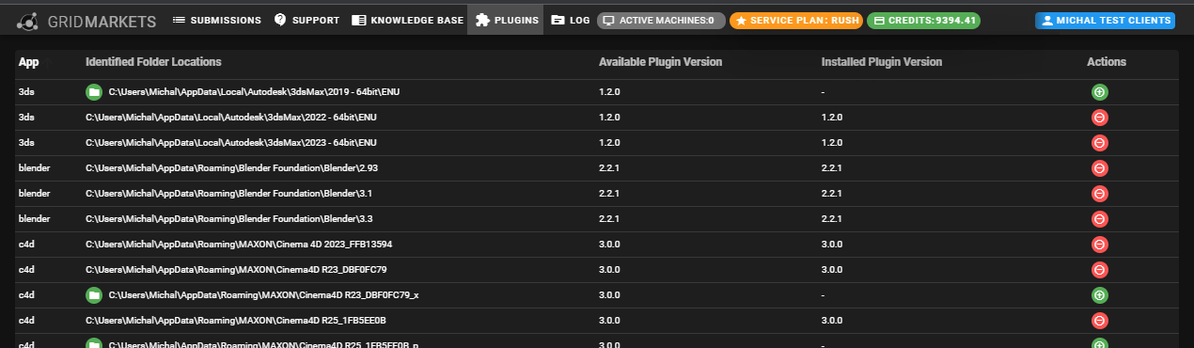Install the plugin for 3dsMax 2019 via the green icon

pyautogui.click(x=1100, y=92)
